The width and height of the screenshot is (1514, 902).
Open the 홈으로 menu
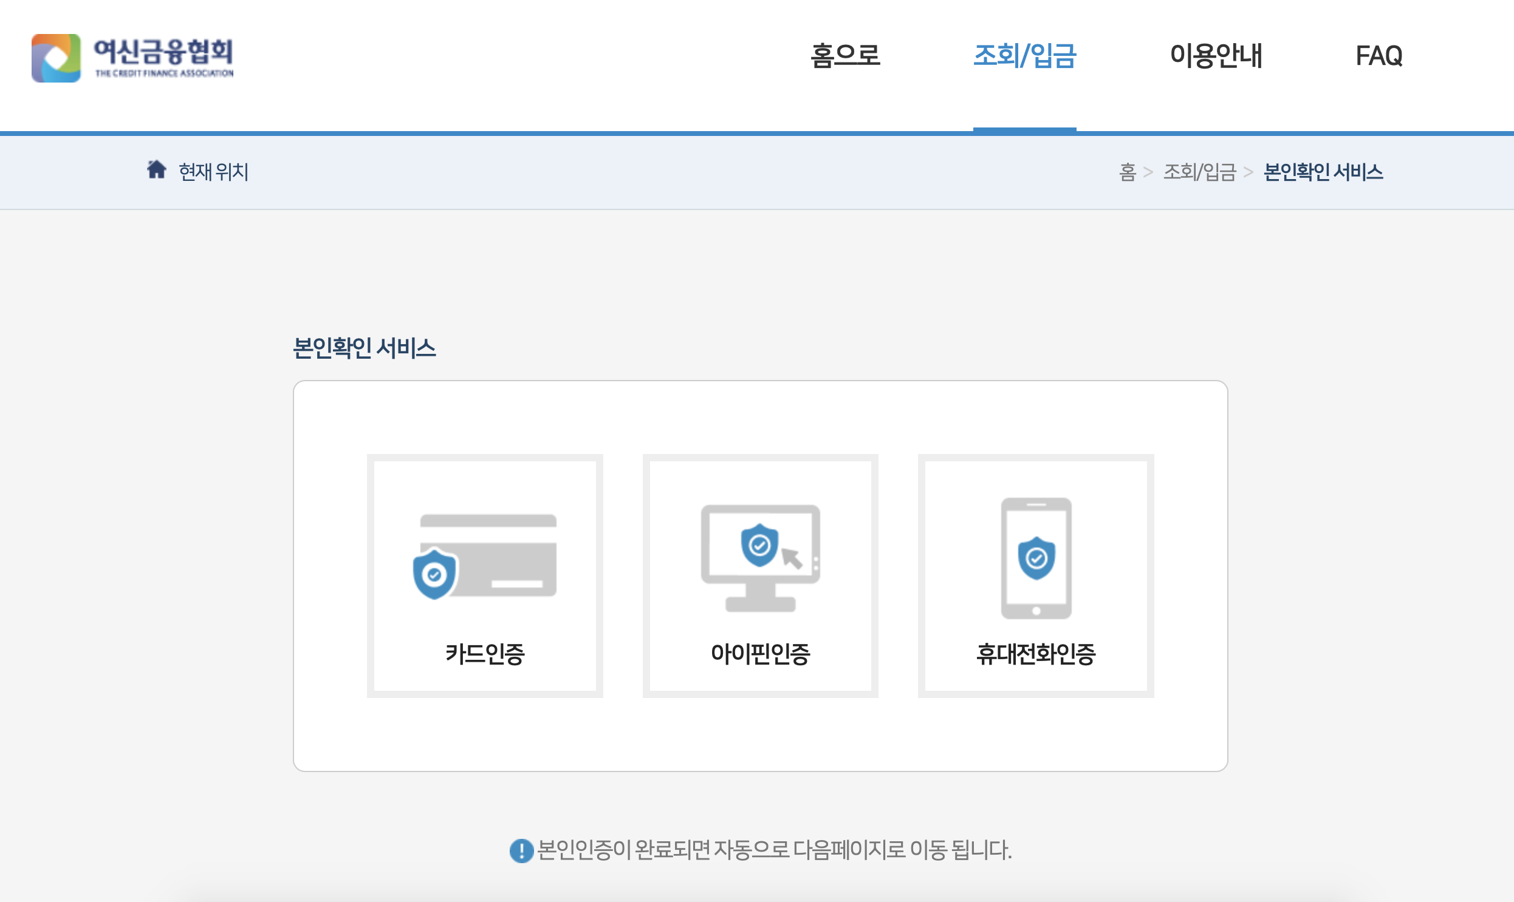(845, 55)
